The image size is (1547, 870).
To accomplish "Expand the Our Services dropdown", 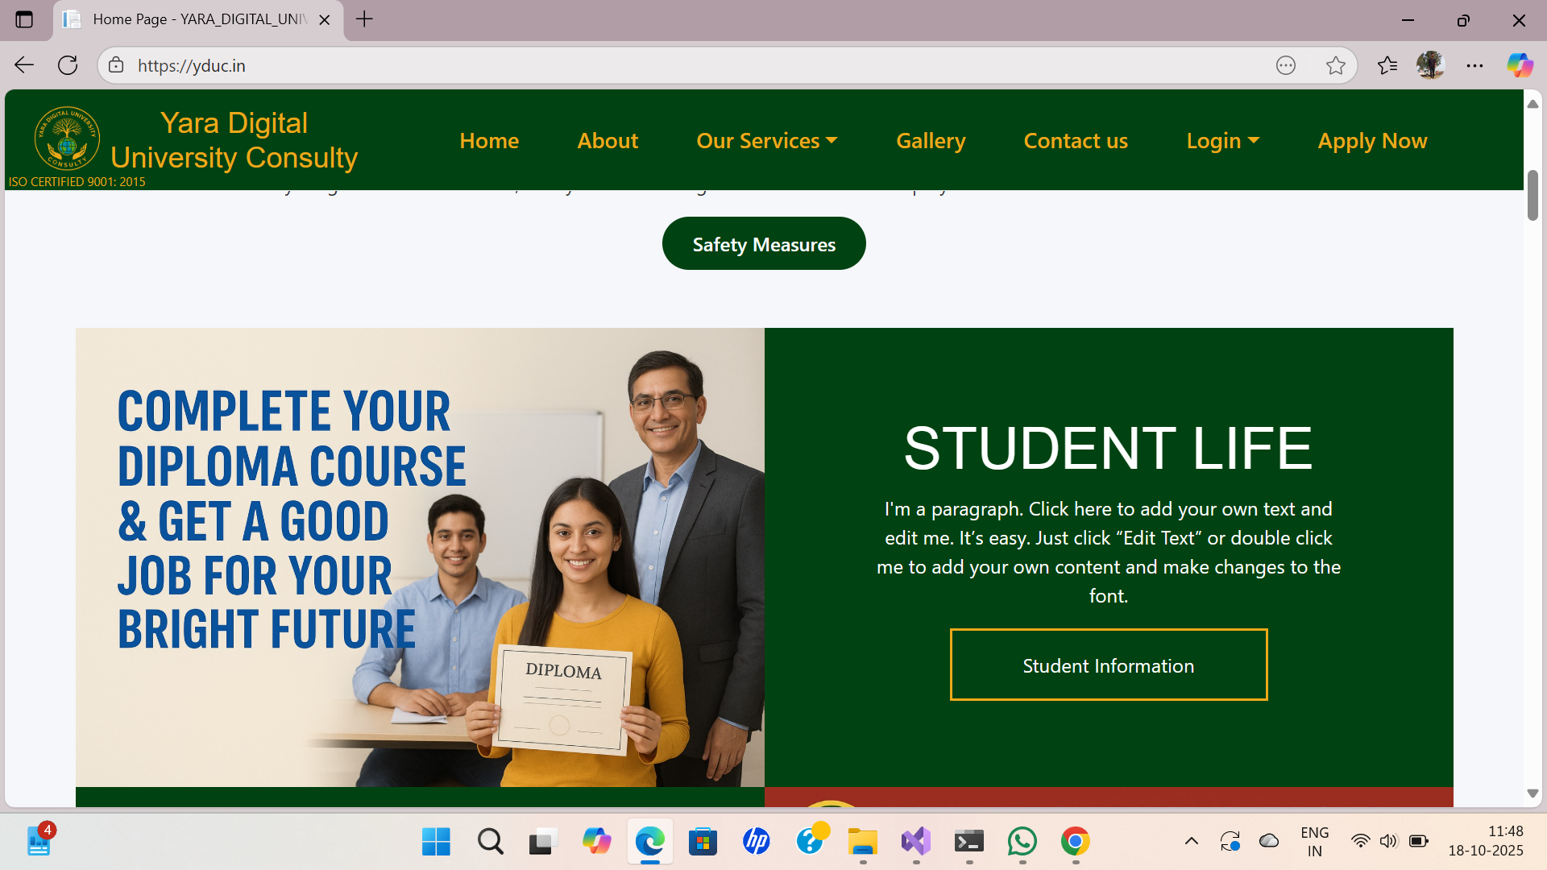I will click(x=766, y=141).
